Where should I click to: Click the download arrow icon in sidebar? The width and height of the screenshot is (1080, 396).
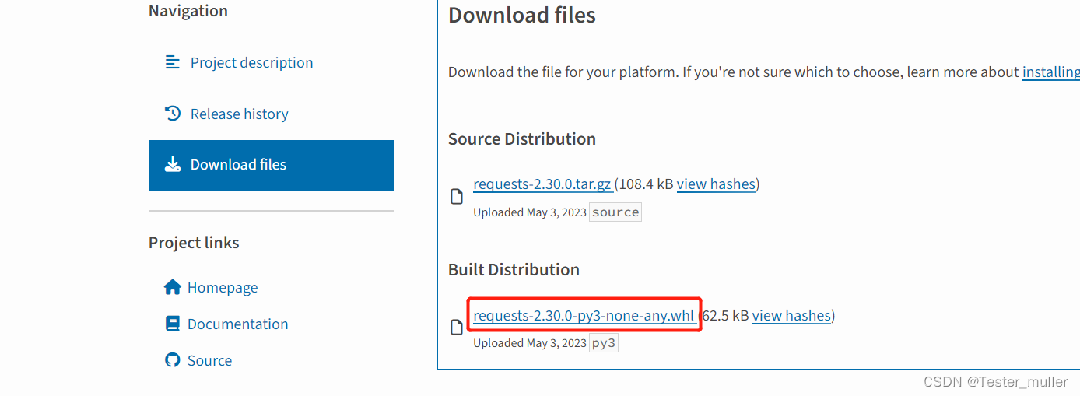tap(172, 164)
